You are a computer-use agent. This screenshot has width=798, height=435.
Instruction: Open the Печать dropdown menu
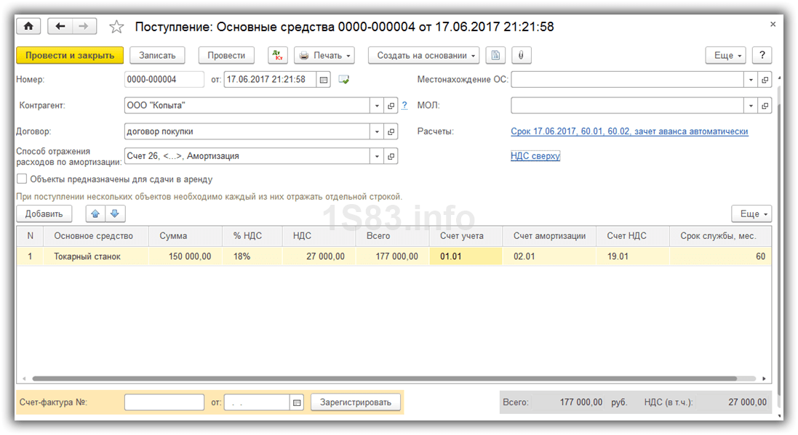[324, 55]
